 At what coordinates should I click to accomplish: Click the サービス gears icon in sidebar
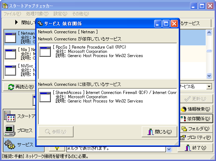pos(10,145)
